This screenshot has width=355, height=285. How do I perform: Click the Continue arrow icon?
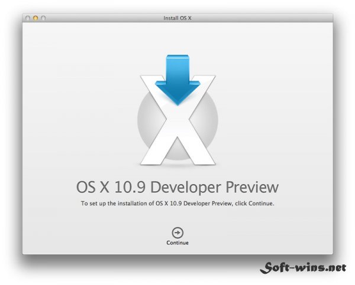[x=177, y=232]
